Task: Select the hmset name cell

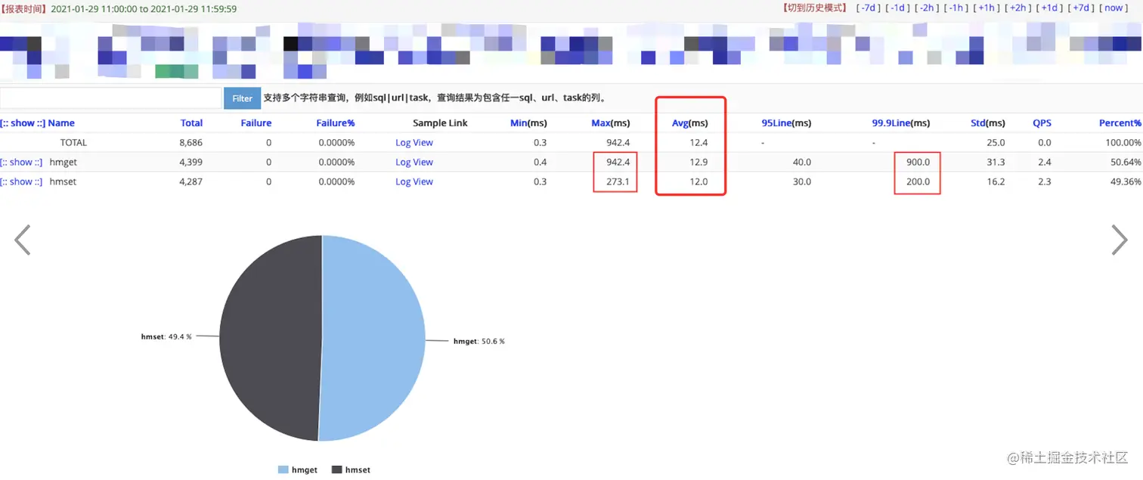Action: [x=63, y=181]
